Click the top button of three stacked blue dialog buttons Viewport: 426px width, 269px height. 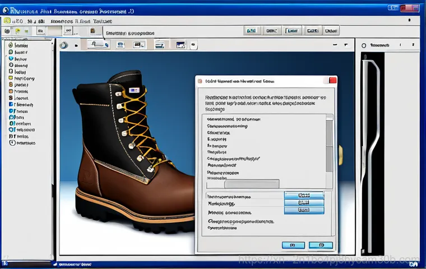point(304,195)
